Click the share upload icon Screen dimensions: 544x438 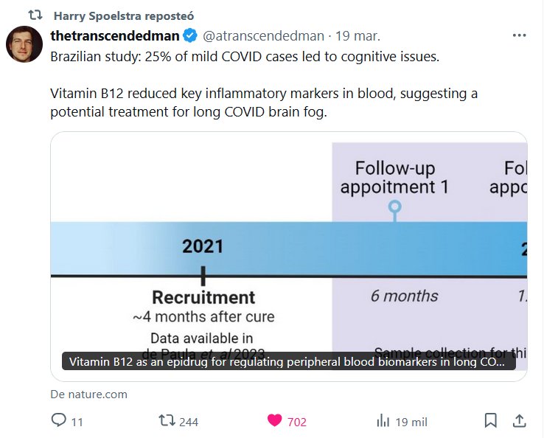519,421
